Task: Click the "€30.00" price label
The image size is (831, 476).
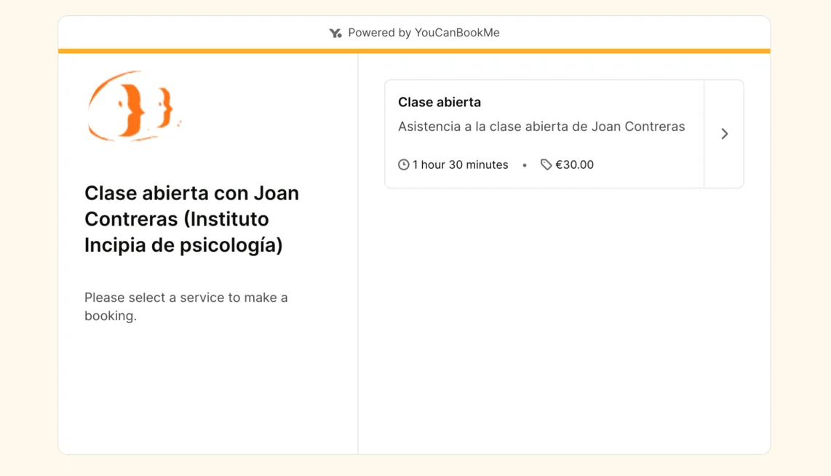Action: tap(574, 164)
